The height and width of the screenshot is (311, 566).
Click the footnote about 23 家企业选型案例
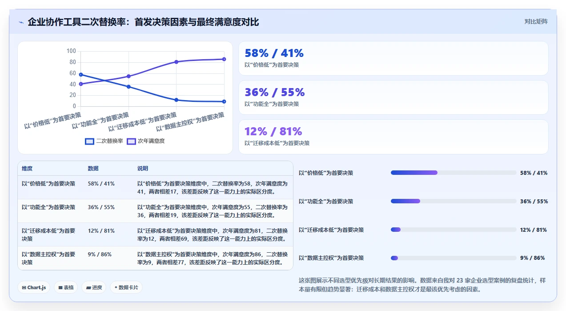point(422,285)
